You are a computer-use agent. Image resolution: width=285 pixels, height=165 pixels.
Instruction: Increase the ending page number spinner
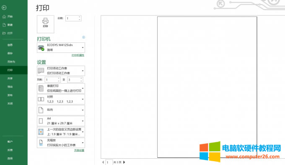[81, 79]
